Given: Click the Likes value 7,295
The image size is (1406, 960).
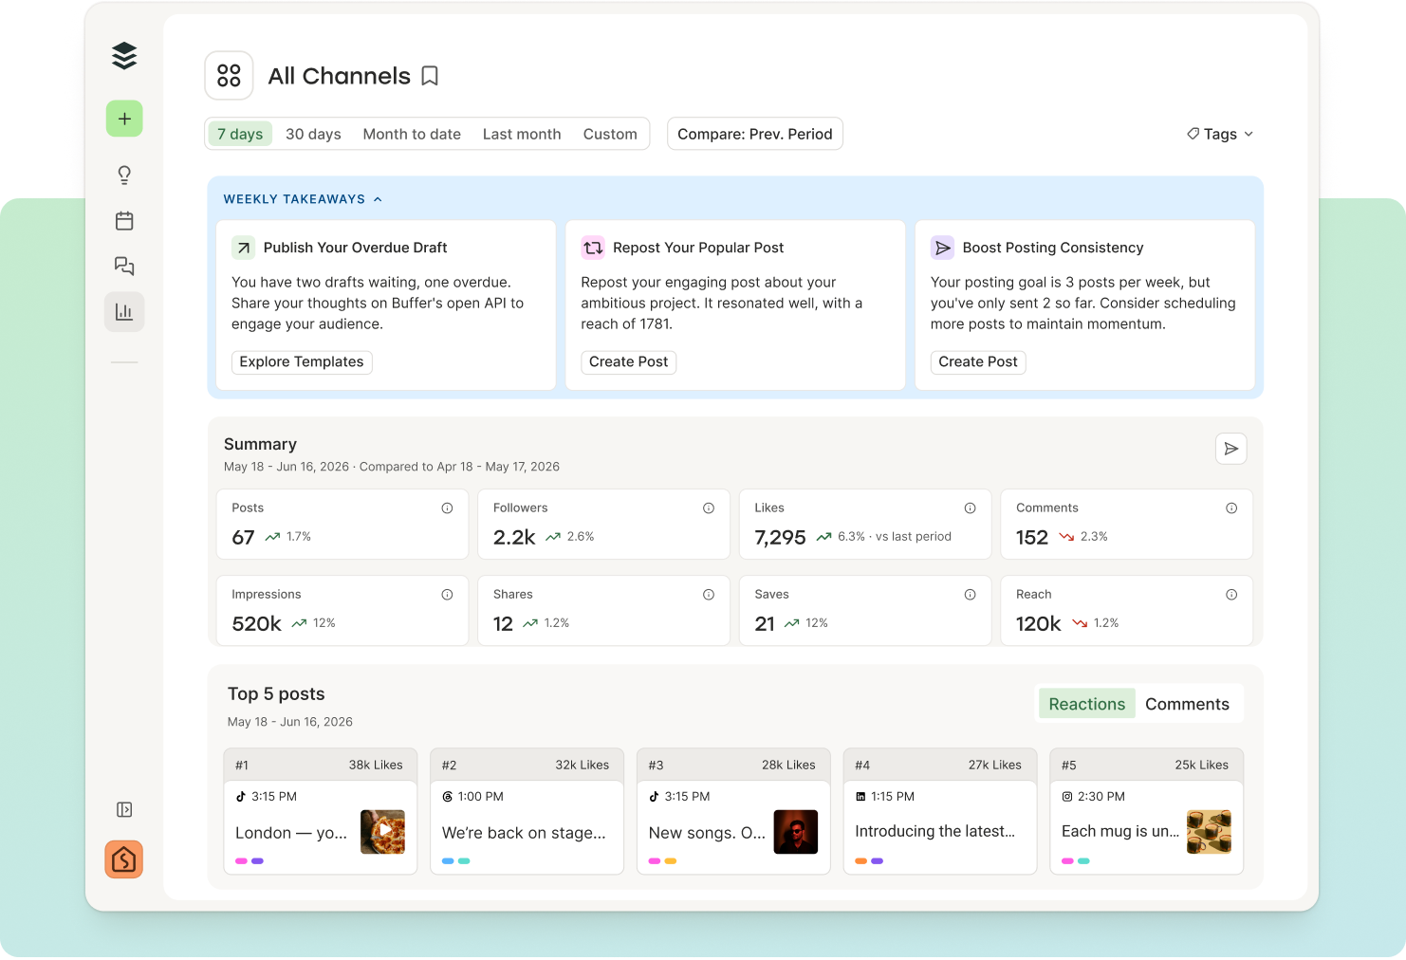Looking at the screenshot, I should point(780,538).
